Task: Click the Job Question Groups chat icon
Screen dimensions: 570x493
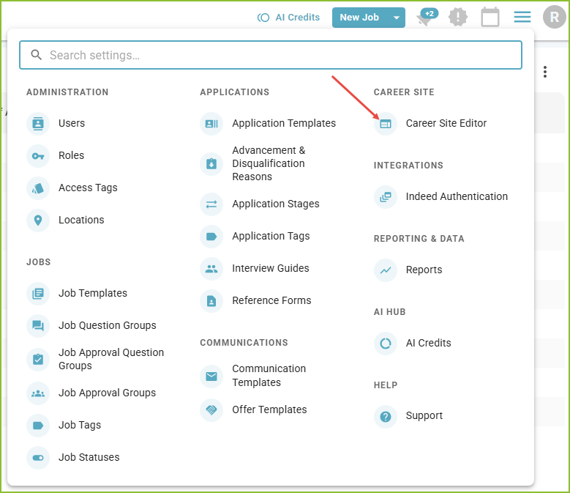Action: (38, 326)
